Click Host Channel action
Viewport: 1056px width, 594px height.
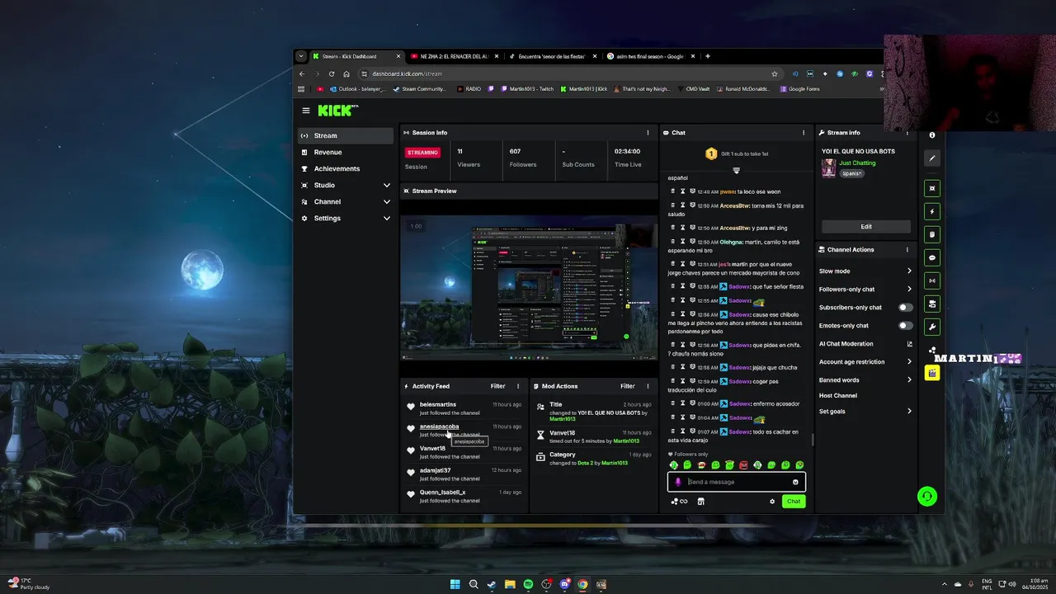tap(837, 396)
